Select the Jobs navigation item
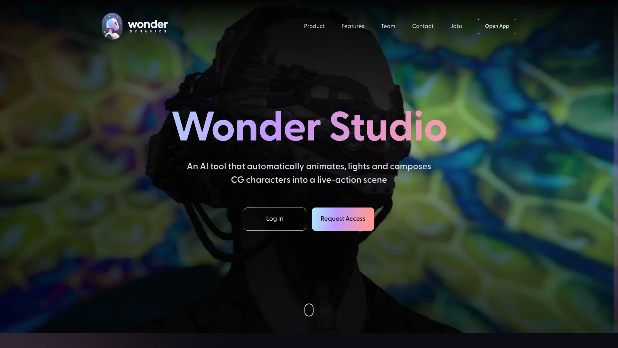This screenshot has height=348, width=618. click(x=456, y=26)
